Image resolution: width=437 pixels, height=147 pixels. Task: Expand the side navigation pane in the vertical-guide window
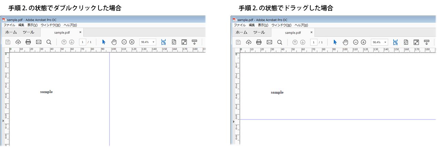3,121
